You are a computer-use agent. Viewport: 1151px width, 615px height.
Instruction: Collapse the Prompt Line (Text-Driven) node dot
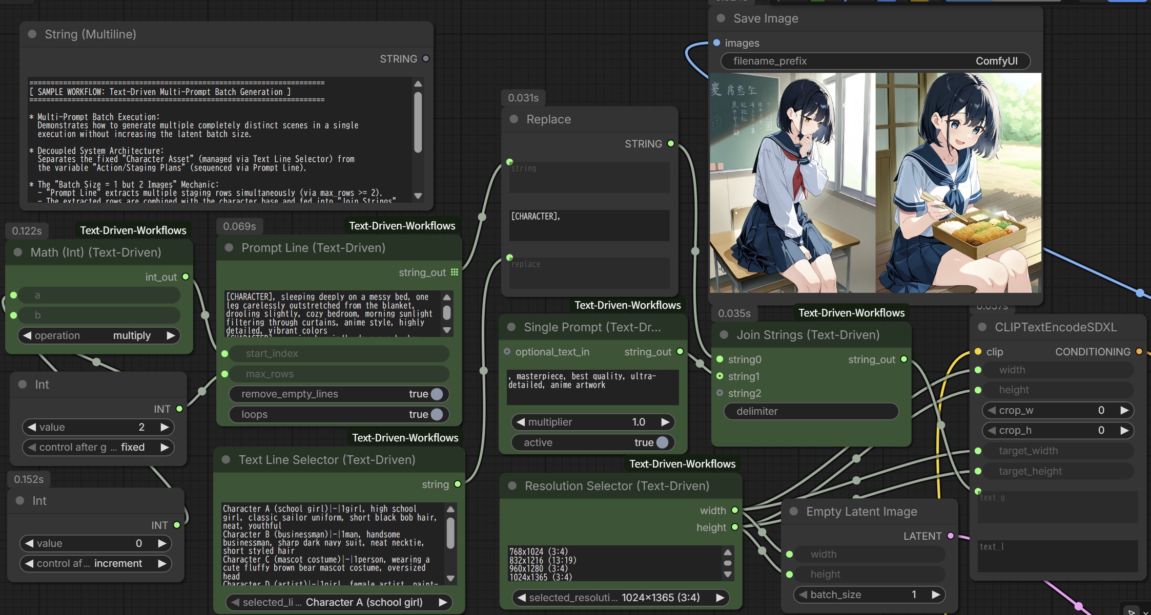[229, 248]
